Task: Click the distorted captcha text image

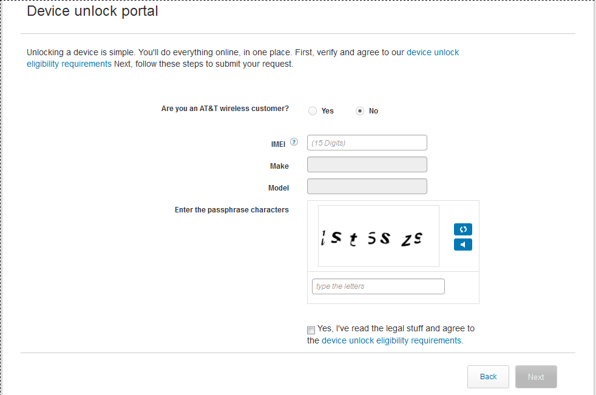Action: [379, 236]
